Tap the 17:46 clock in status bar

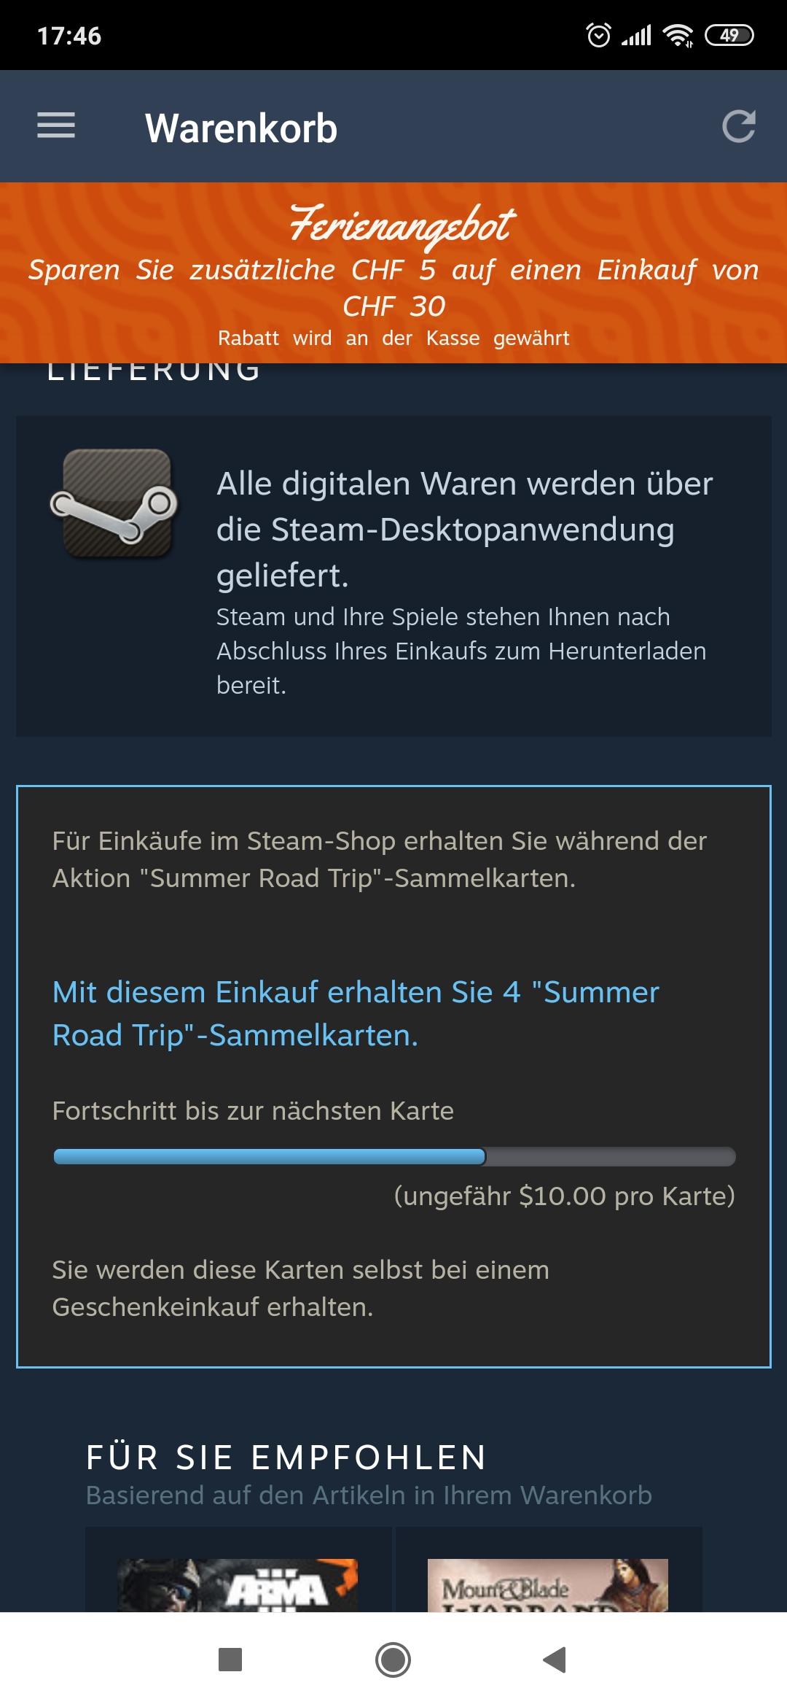(x=69, y=35)
